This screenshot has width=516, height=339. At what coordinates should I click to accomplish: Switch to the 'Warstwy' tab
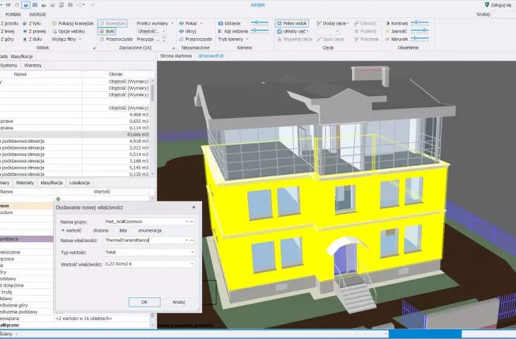33,66
